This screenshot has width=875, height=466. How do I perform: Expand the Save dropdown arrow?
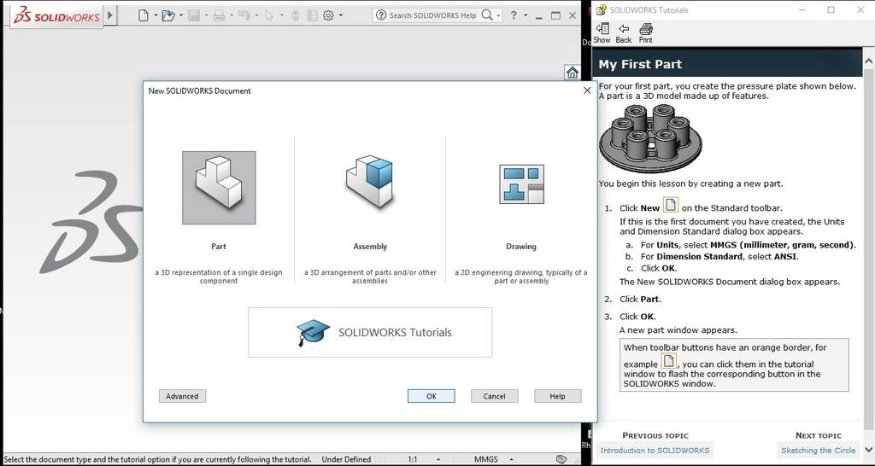click(x=207, y=15)
